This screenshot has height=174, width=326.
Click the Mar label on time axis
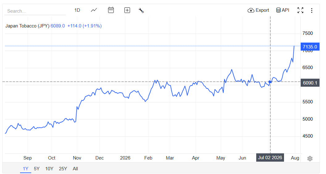coord(170,158)
